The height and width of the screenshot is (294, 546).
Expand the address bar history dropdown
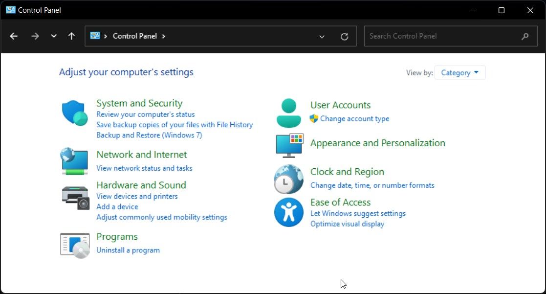point(322,36)
